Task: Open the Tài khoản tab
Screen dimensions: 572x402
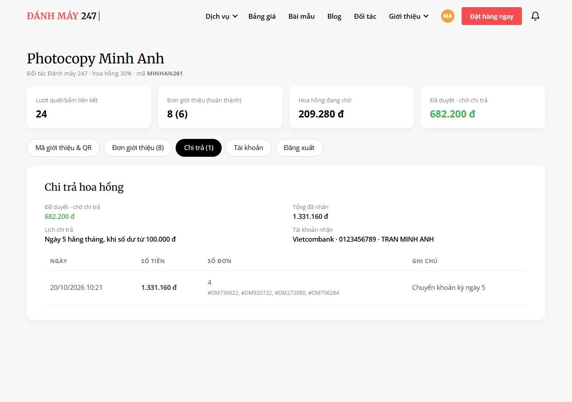Action: tap(248, 148)
